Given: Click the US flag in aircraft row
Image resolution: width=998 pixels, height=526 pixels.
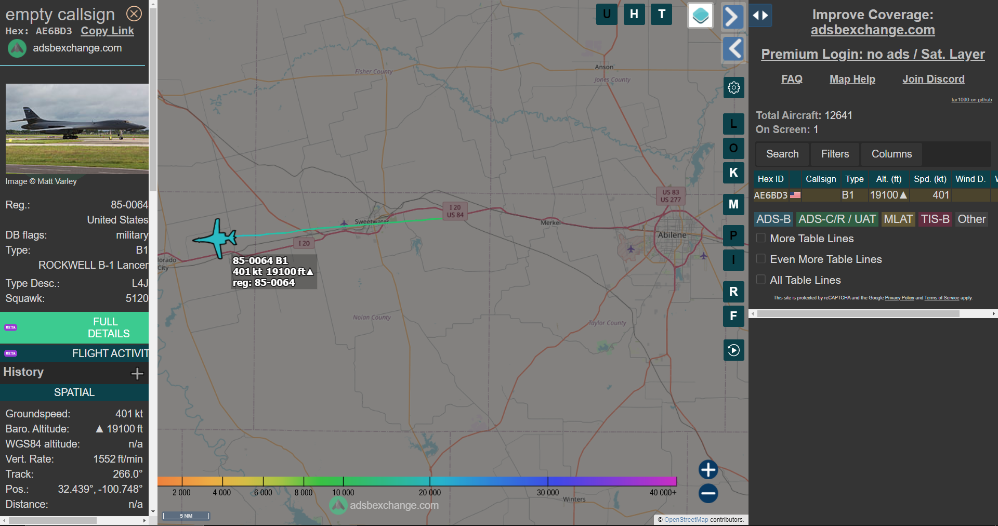Looking at the screenshot, I should pyautogui.click(x=795, y=195).
